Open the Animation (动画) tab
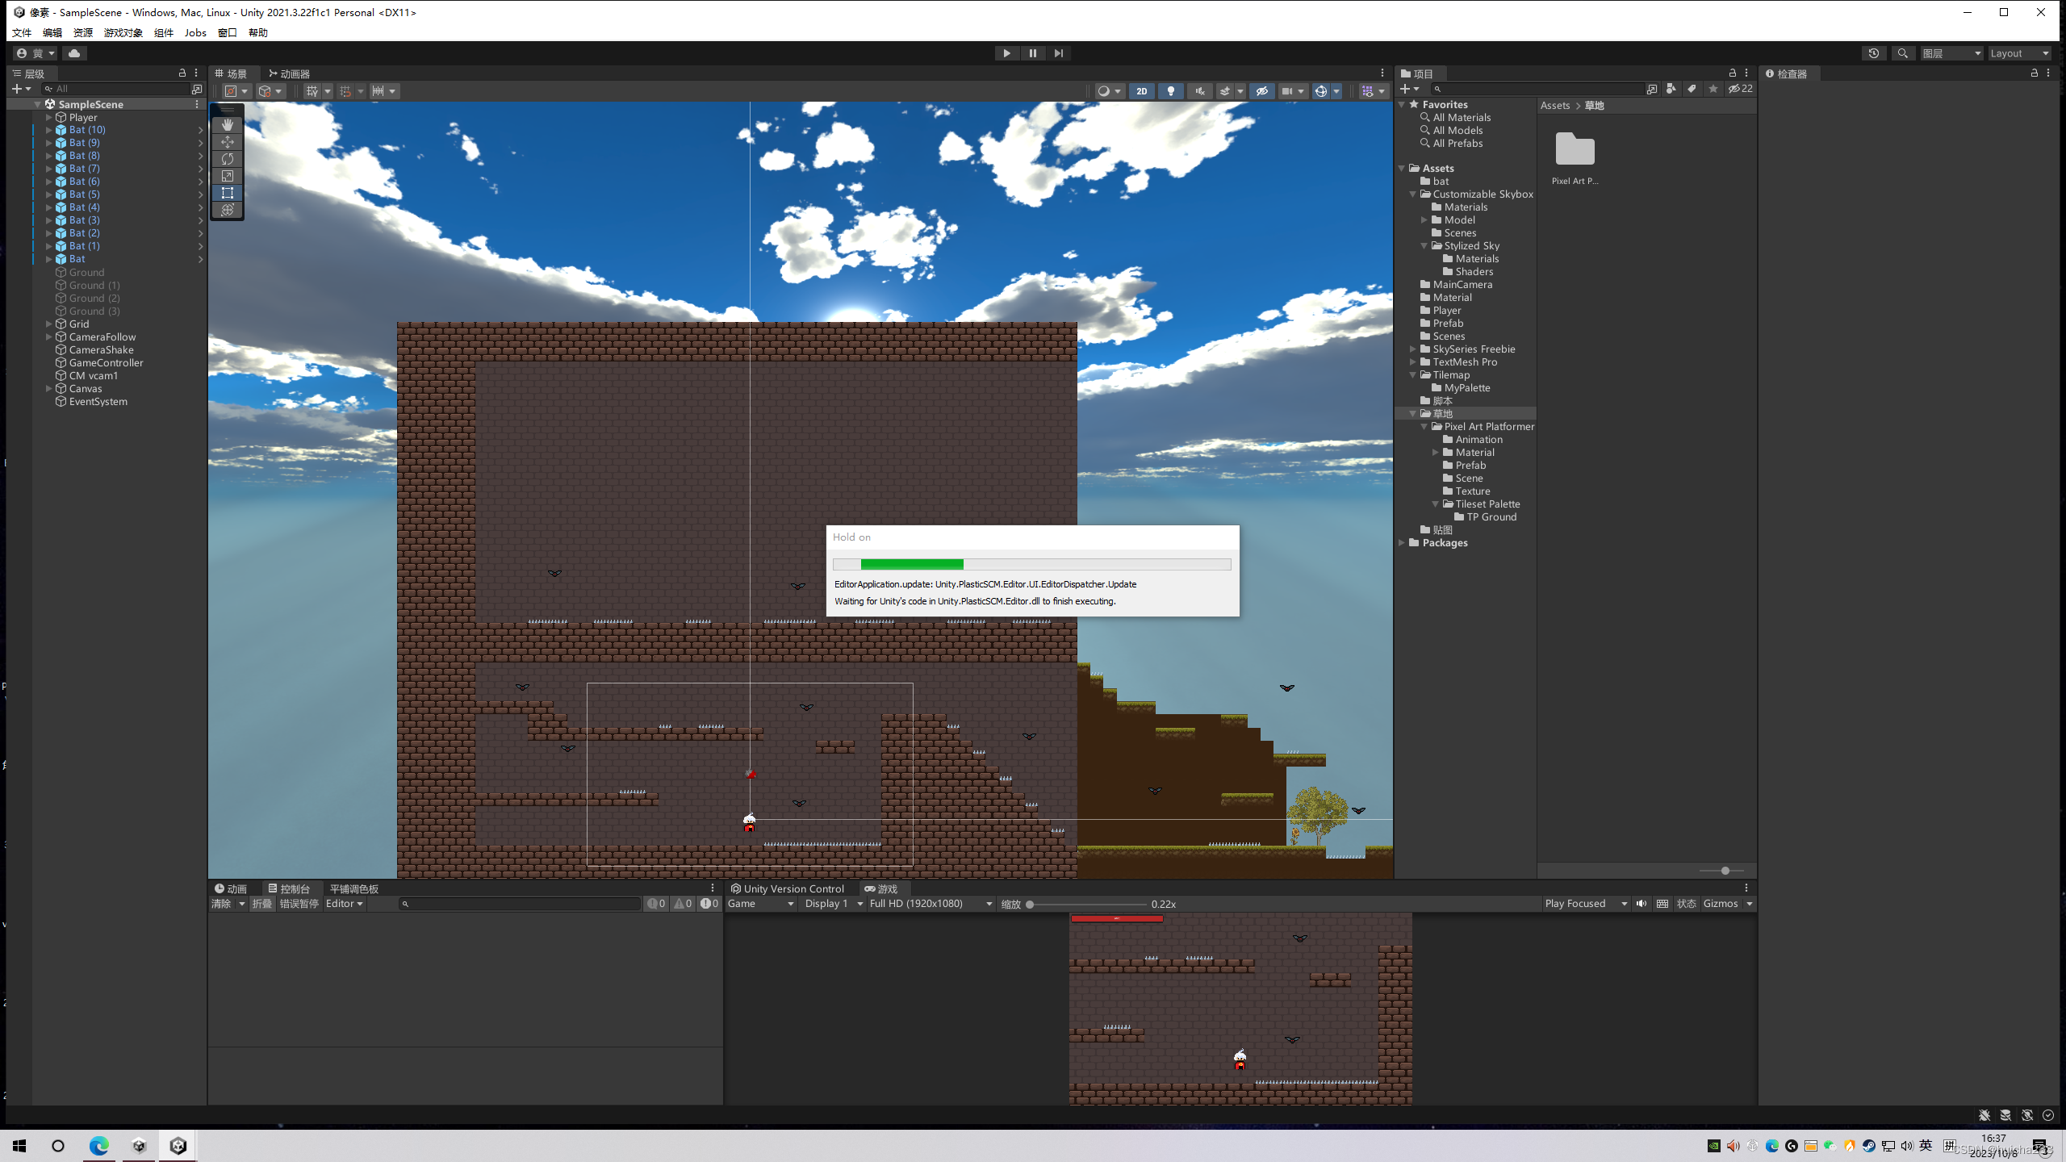The height and width of the screenshot is (1162, 2066). [231, 888]
